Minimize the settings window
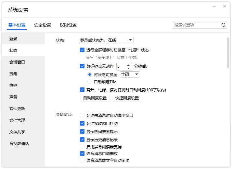The height and width of the screenshot is (169, 232). point(214,6)
